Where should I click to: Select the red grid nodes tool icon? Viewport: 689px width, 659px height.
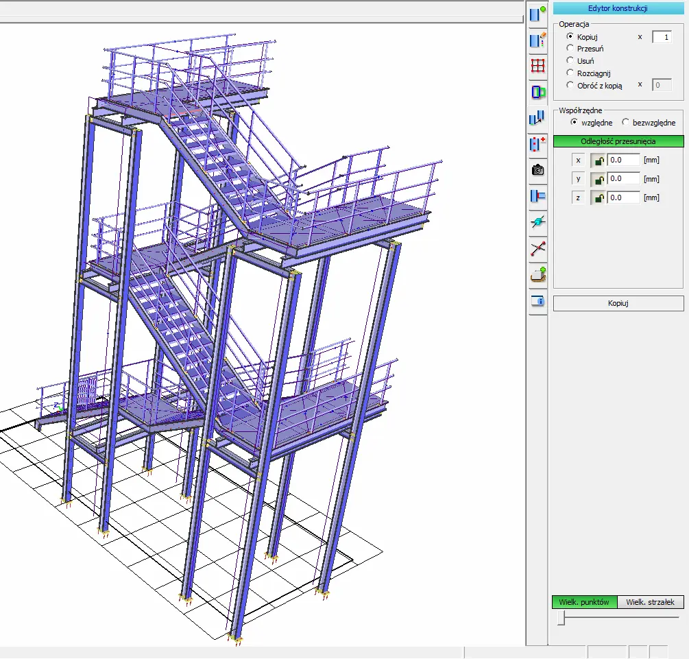[x=537, y=66]
